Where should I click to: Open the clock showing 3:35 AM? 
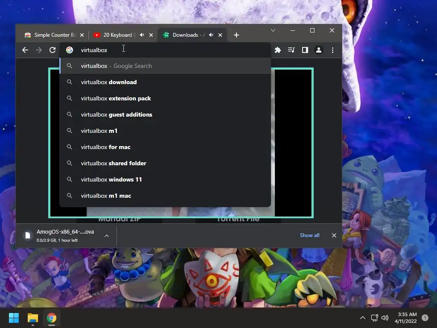(406, 318)
